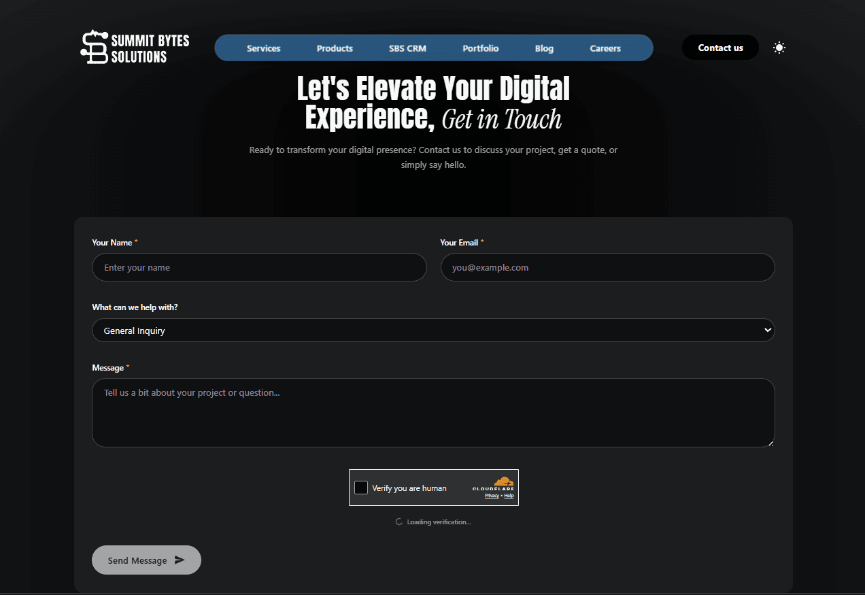
Task: Click into the Message text area
Action: (x=433, y=413)
